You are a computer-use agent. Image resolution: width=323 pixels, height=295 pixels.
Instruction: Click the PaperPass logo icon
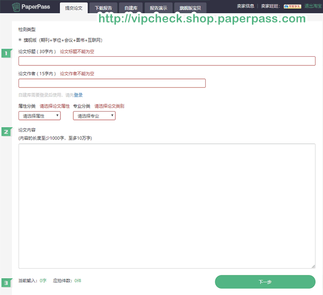(x=16, y=7)
